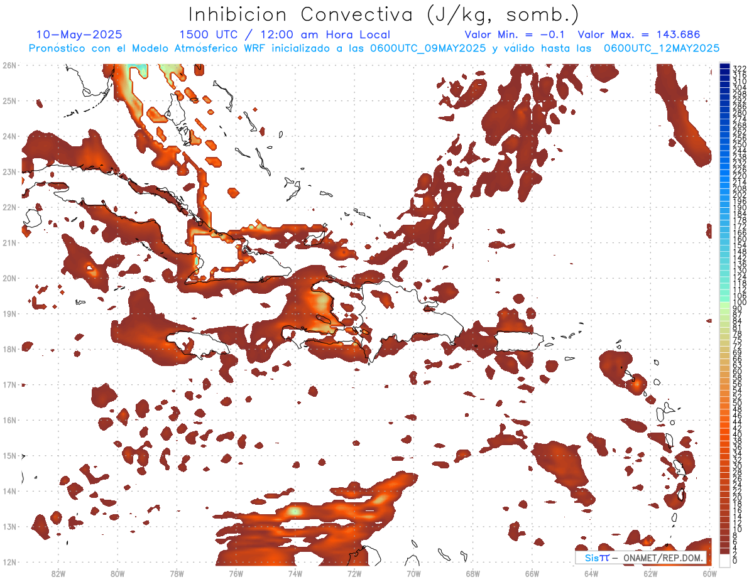The image size is (754, 582).
Task: Click the 66W longitude label
Action: (532, 573)
